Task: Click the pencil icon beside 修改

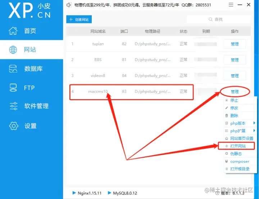Action: coord(227,108)
